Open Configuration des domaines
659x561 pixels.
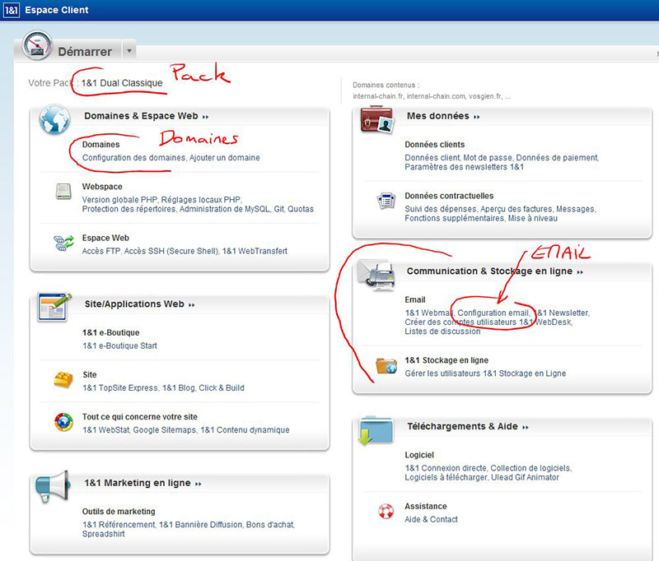click(x=133, y=158)
